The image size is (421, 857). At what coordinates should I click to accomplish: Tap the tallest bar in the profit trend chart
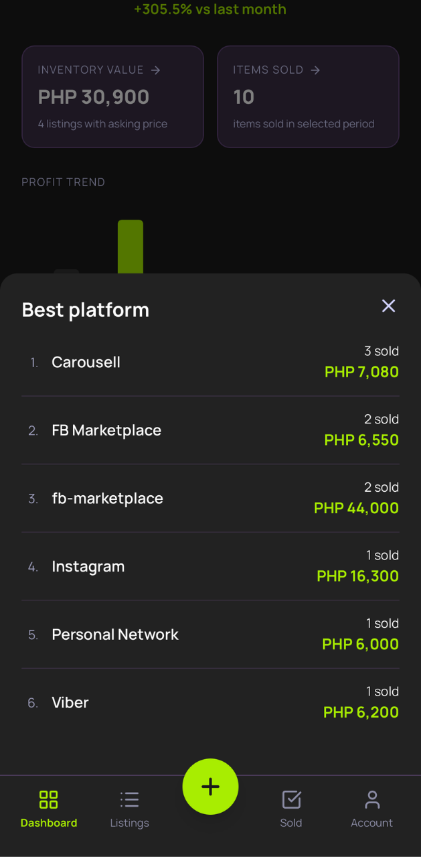131,247
